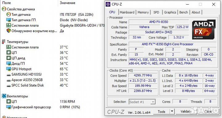This screenshot has width=222, height=118.
Task: Click the Тип датчика row icon
Action: point(9,14)
